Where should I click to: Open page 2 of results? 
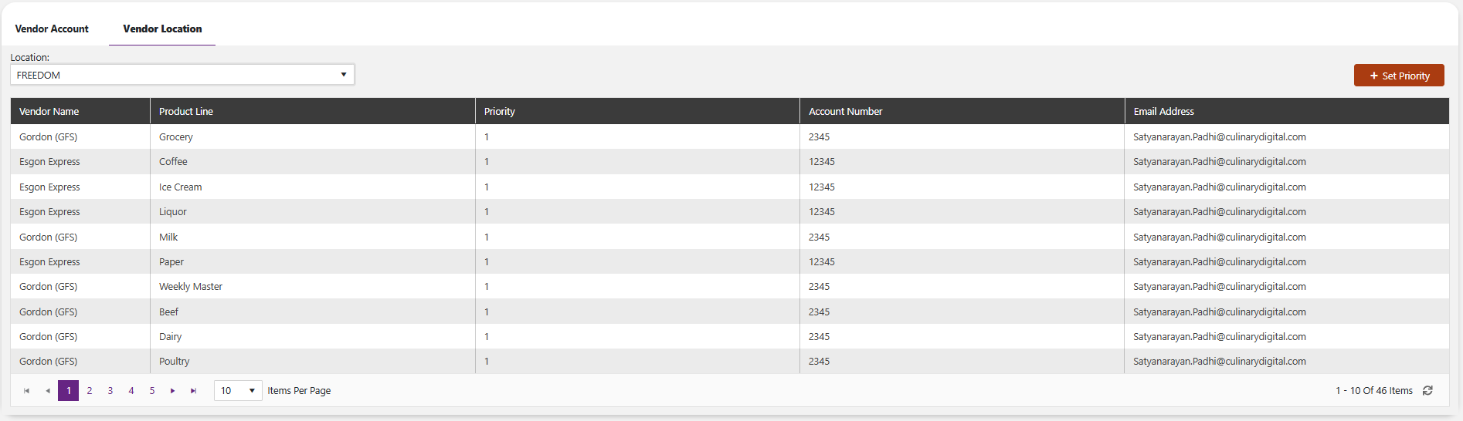(x=90, y=391)
